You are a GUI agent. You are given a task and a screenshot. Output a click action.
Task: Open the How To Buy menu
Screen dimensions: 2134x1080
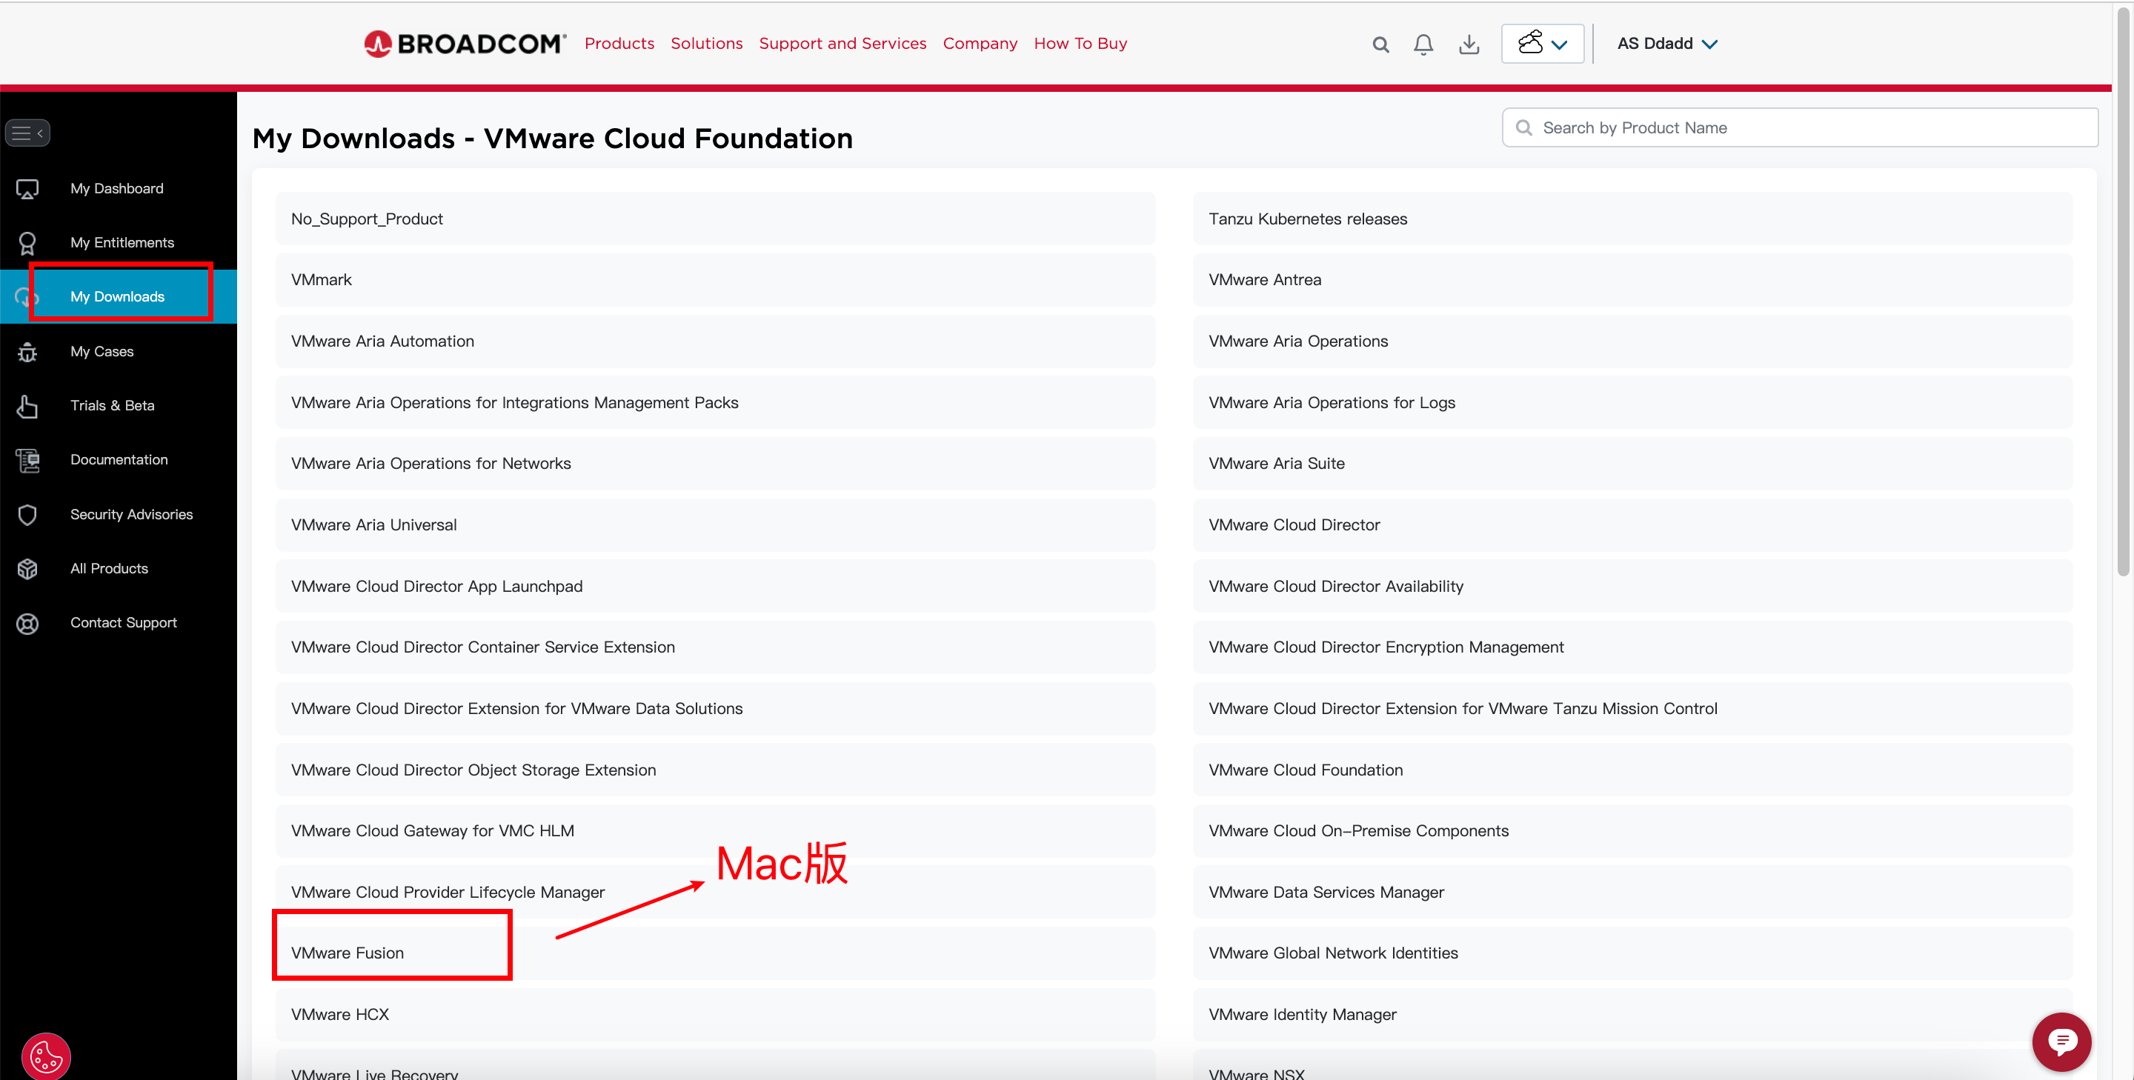click(1080, 43)
